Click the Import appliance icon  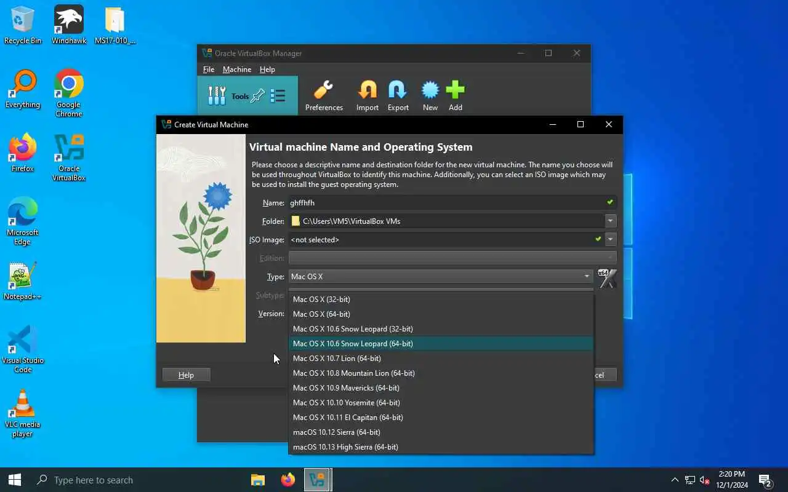(x=368, y=96)
